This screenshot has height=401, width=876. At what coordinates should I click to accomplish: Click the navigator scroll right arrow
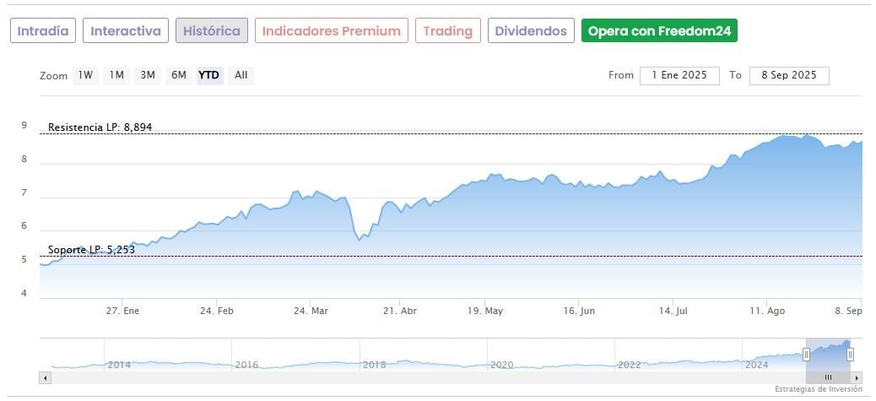coord(857,377)
